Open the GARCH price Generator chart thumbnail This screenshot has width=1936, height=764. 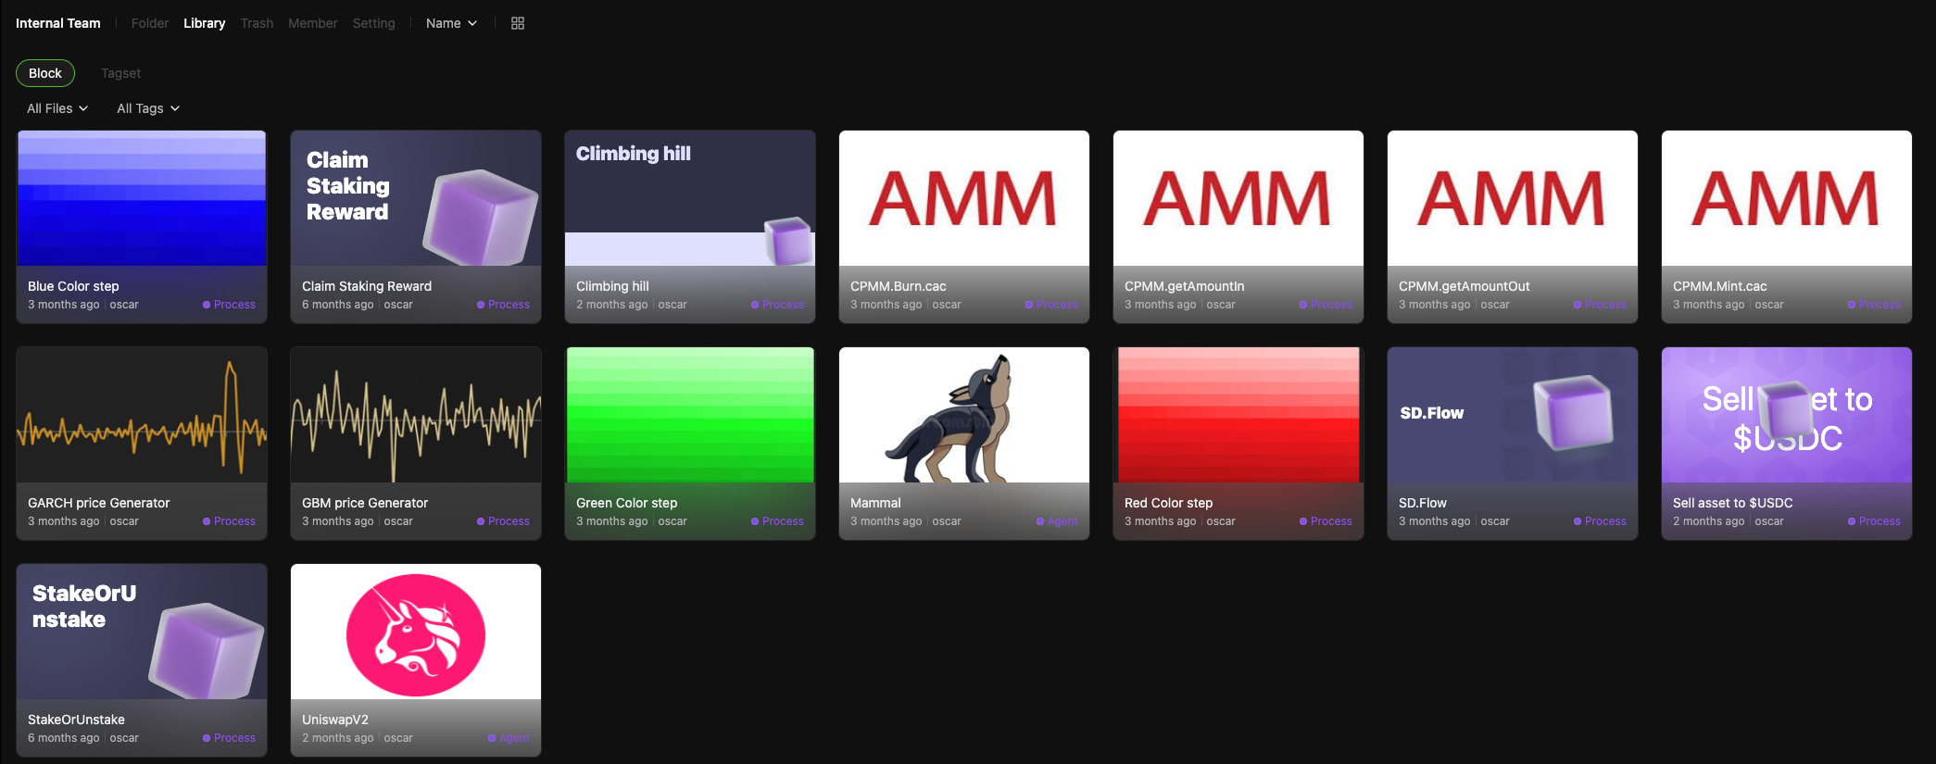pos(142,416)
